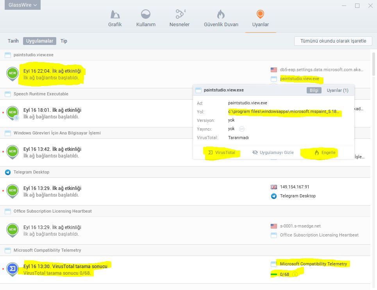The width and height of the screenshot is (377, 290).
Task: Click the VirusTotal sigma badge at Eyl 16 13:30
Action: [x=13, y=269]
